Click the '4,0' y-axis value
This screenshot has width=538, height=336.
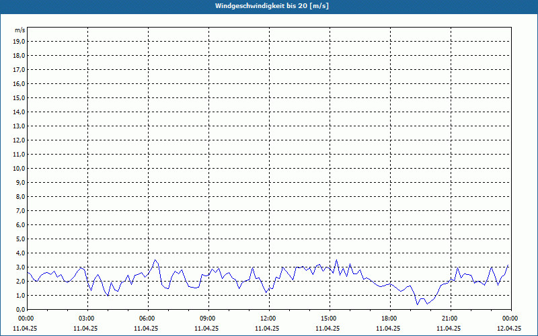(21, 253)
